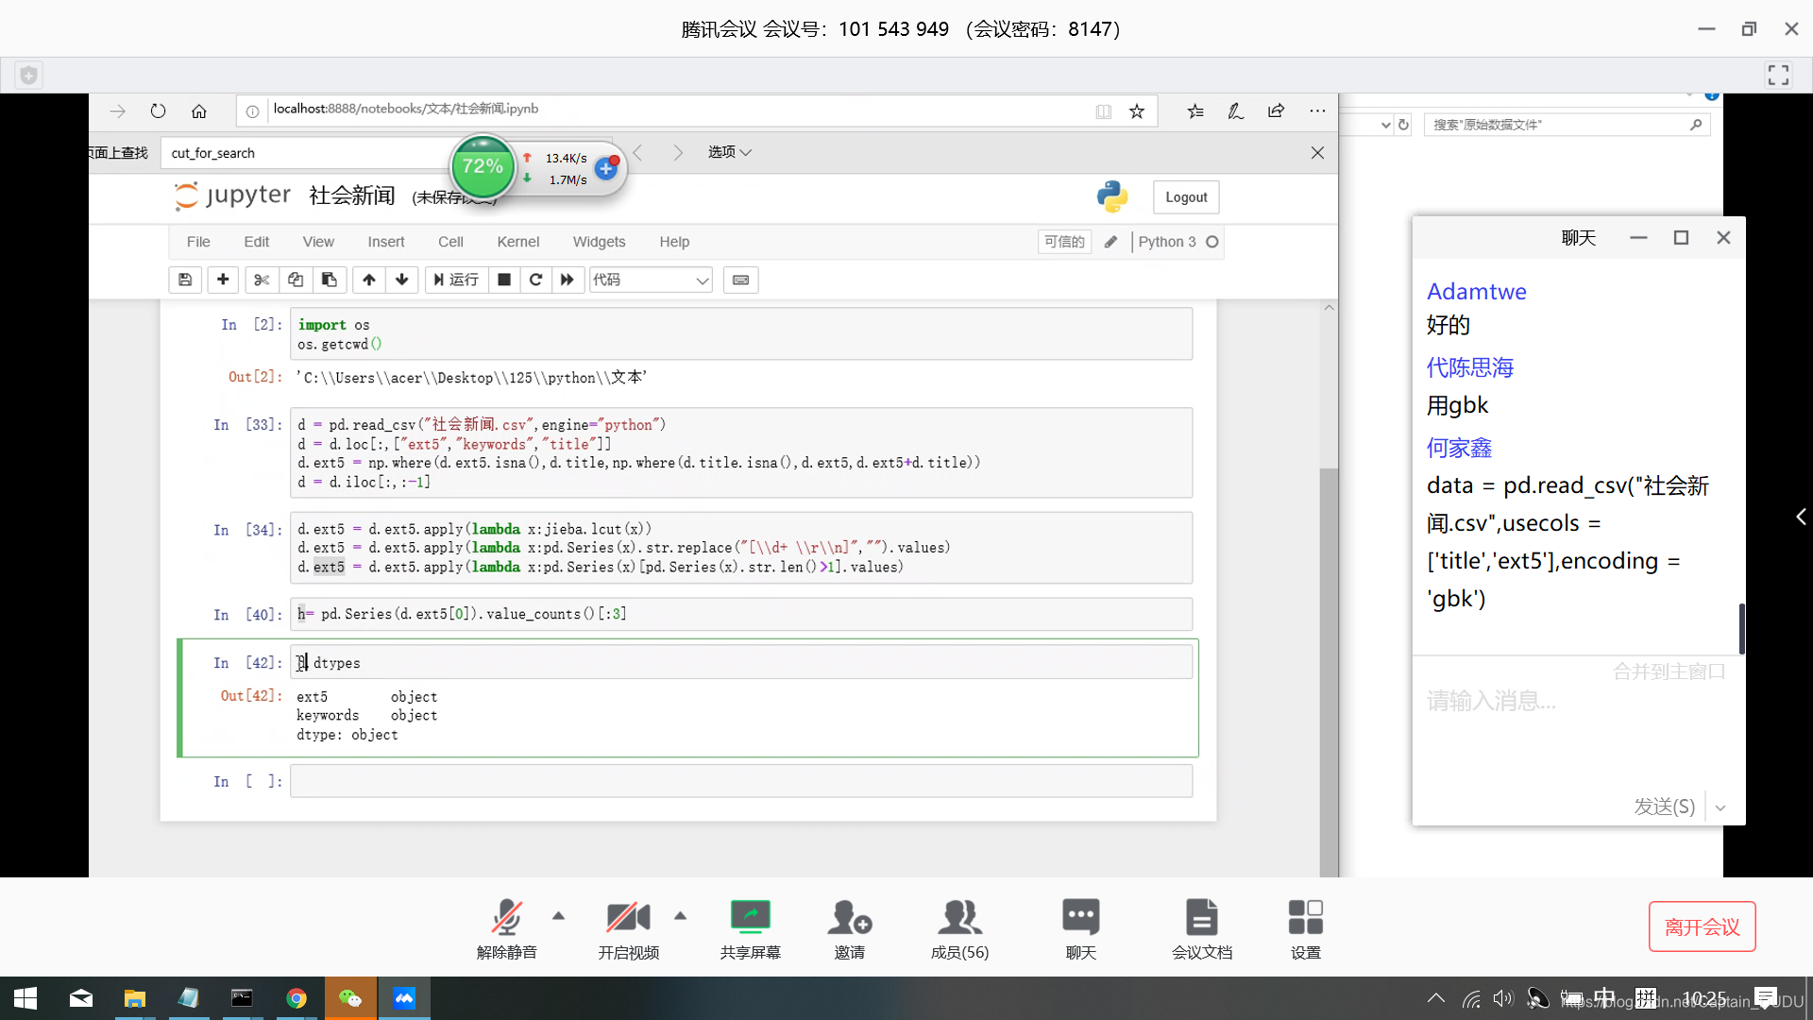Image resolution: width=1813 pixels, height=1020 pixels.
Task: Open the reading view icon in address bar
Action: [1104, 111]
